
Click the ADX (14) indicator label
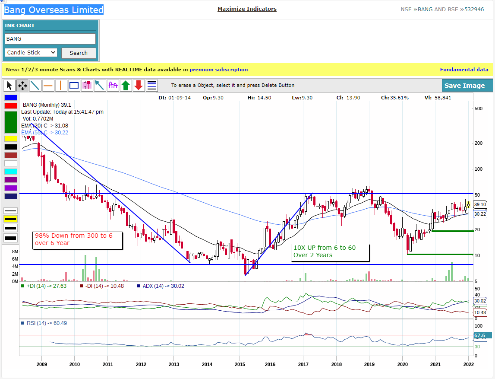pos(161,286)
